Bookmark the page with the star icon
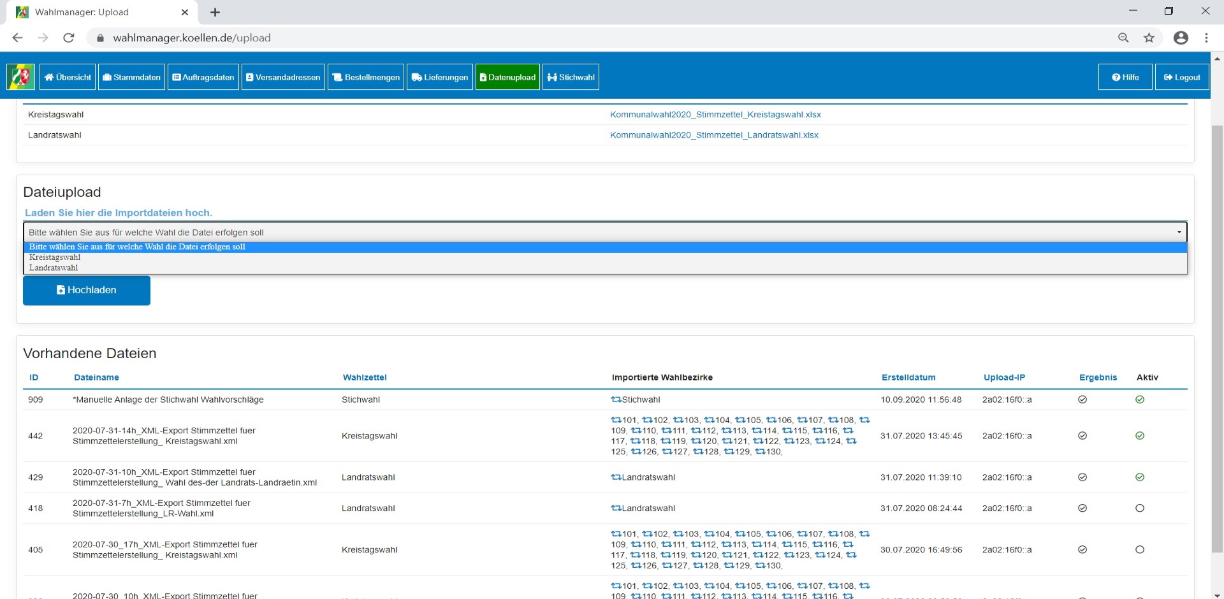 click(x=1149, y=38)
